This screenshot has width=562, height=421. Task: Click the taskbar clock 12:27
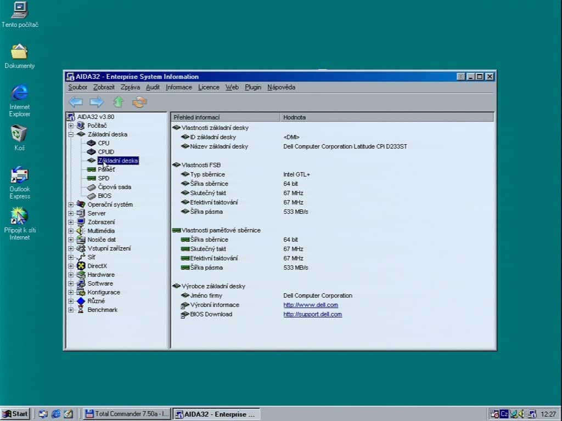pyautogui.click(x=548, y=414)
